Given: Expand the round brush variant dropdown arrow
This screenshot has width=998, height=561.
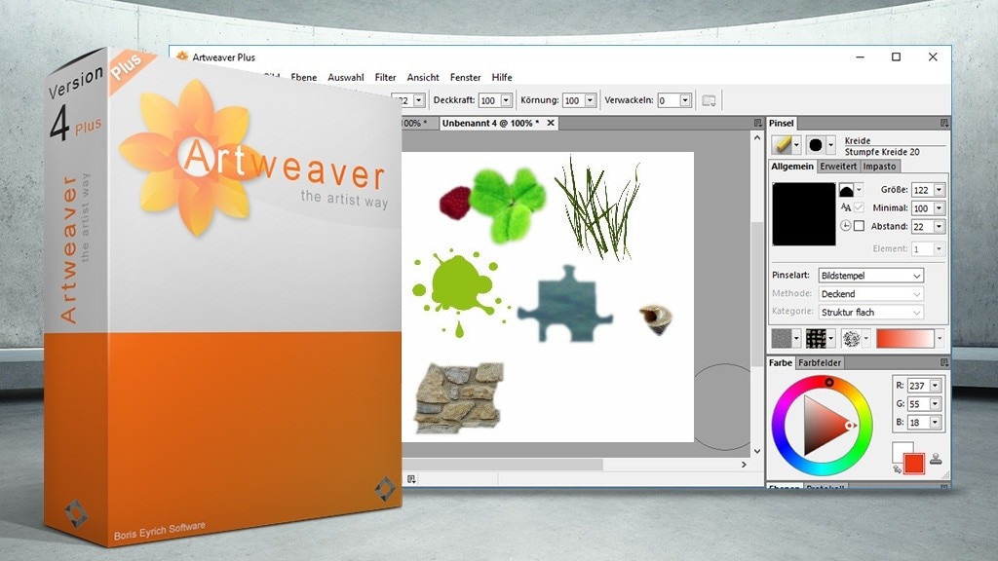Looking at the screenshot, I should point(830,145).
